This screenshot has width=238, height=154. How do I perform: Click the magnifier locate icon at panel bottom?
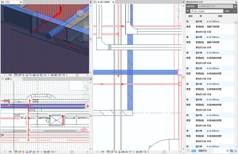pos(228,151)
